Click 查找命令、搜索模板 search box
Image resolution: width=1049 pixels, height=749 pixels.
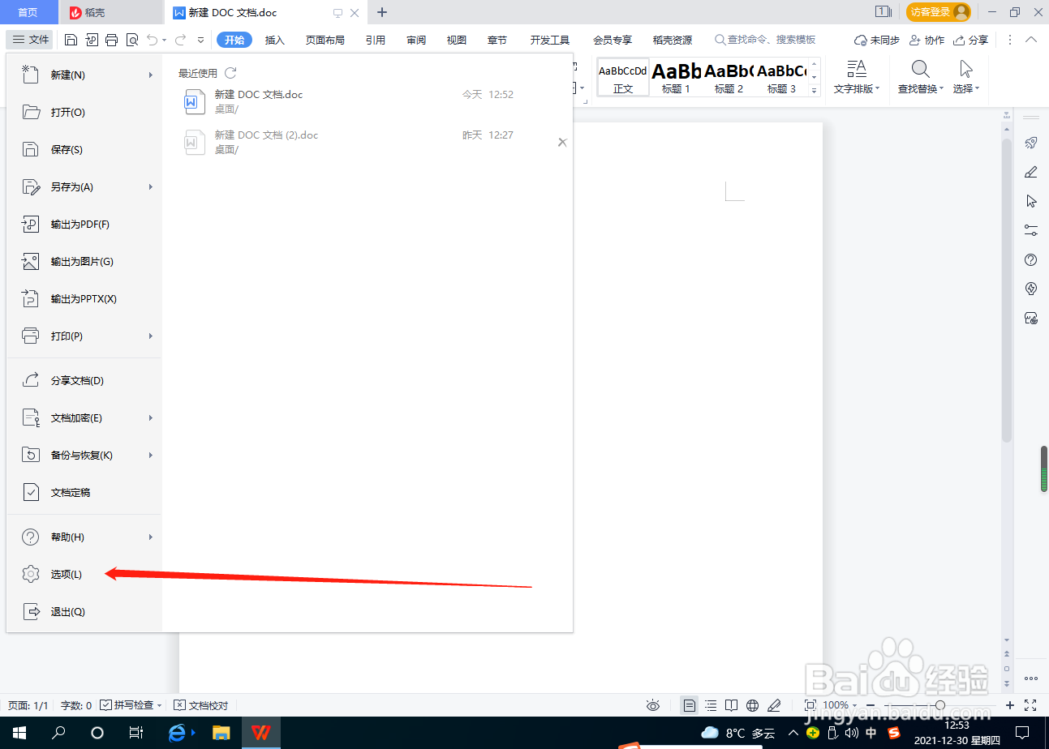765,40
